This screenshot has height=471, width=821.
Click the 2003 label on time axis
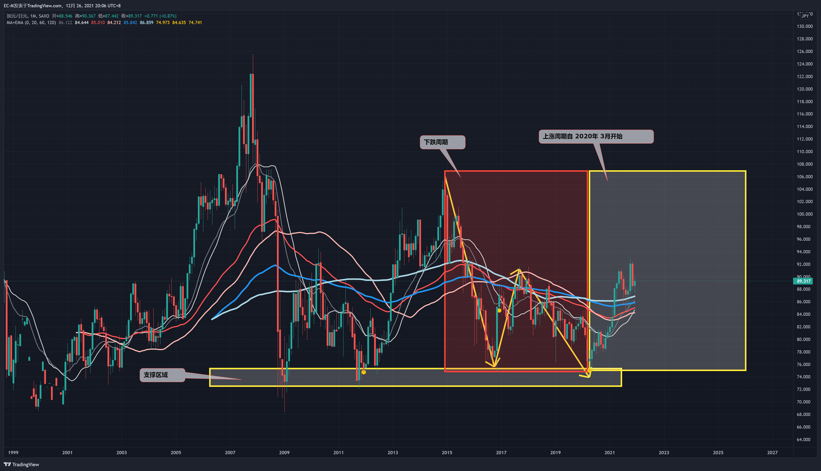(x=122, y=453)
